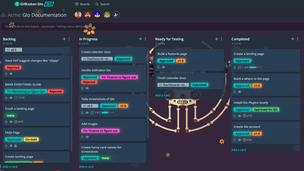Image resolution: width=304 pixels, height=171 pixels.
Task: Click the blue character avatar
Action: (x=97, y=15)
